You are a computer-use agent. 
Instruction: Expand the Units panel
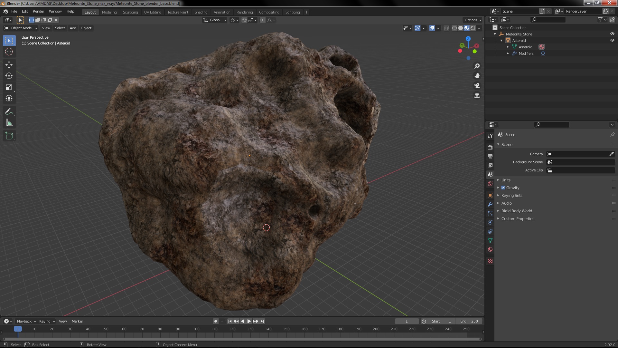click(506, 180)
